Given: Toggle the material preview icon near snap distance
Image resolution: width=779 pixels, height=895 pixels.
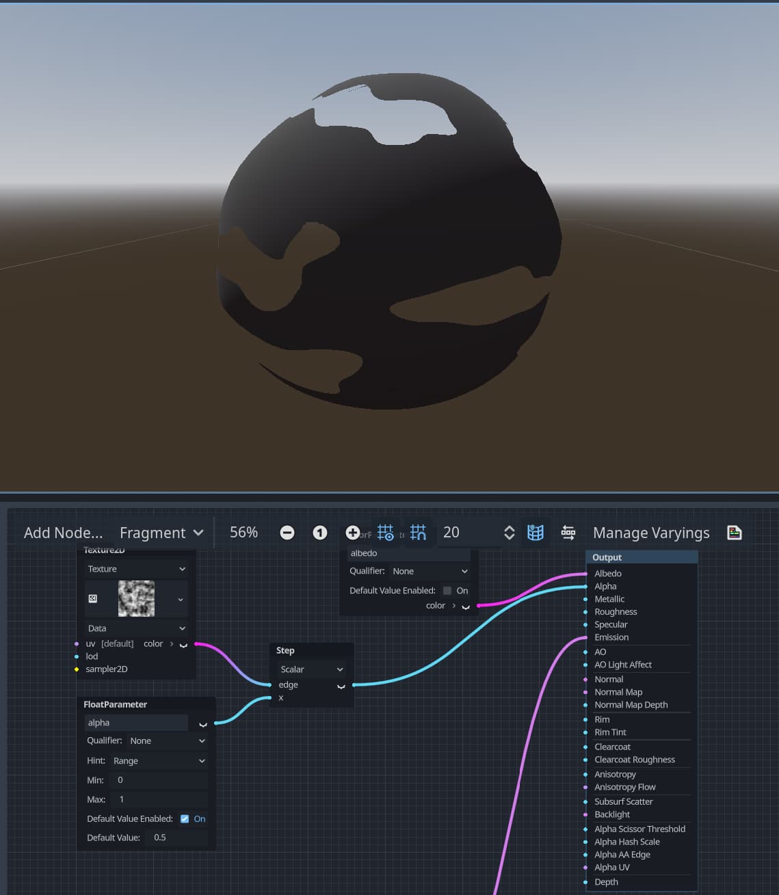Looking at the screenshot, I should 536,532.
